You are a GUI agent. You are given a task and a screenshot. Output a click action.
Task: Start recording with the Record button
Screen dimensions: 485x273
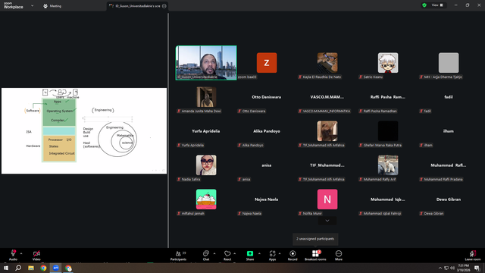click(x=293, y=256)
